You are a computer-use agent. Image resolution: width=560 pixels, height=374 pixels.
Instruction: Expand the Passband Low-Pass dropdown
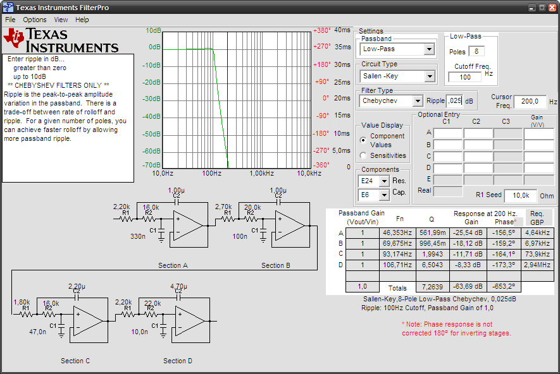click(429, 49)
